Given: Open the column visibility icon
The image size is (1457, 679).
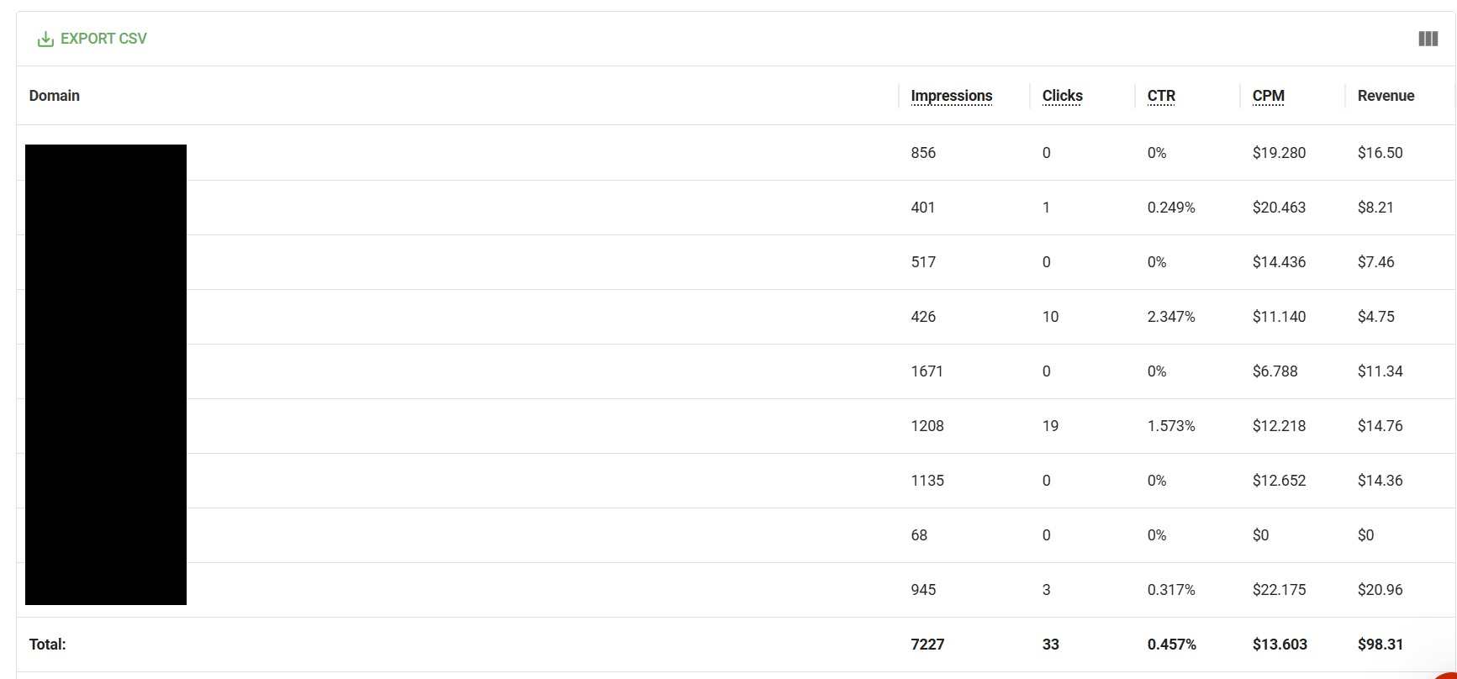Looking at the screenshot, I should pyautogui.click(x=1428, y=39).
